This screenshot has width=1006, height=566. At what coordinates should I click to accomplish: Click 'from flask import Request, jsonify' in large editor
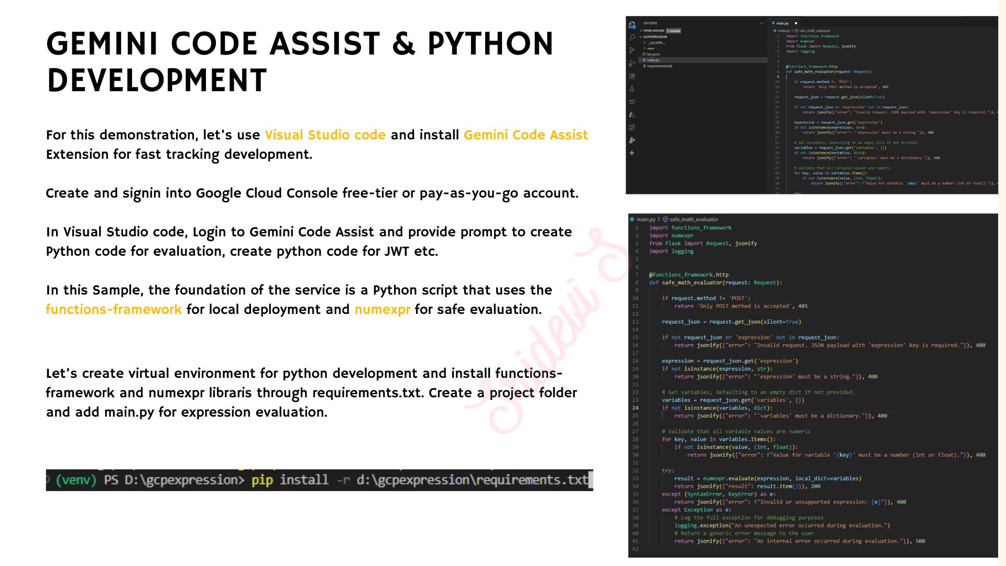point(703,243)
